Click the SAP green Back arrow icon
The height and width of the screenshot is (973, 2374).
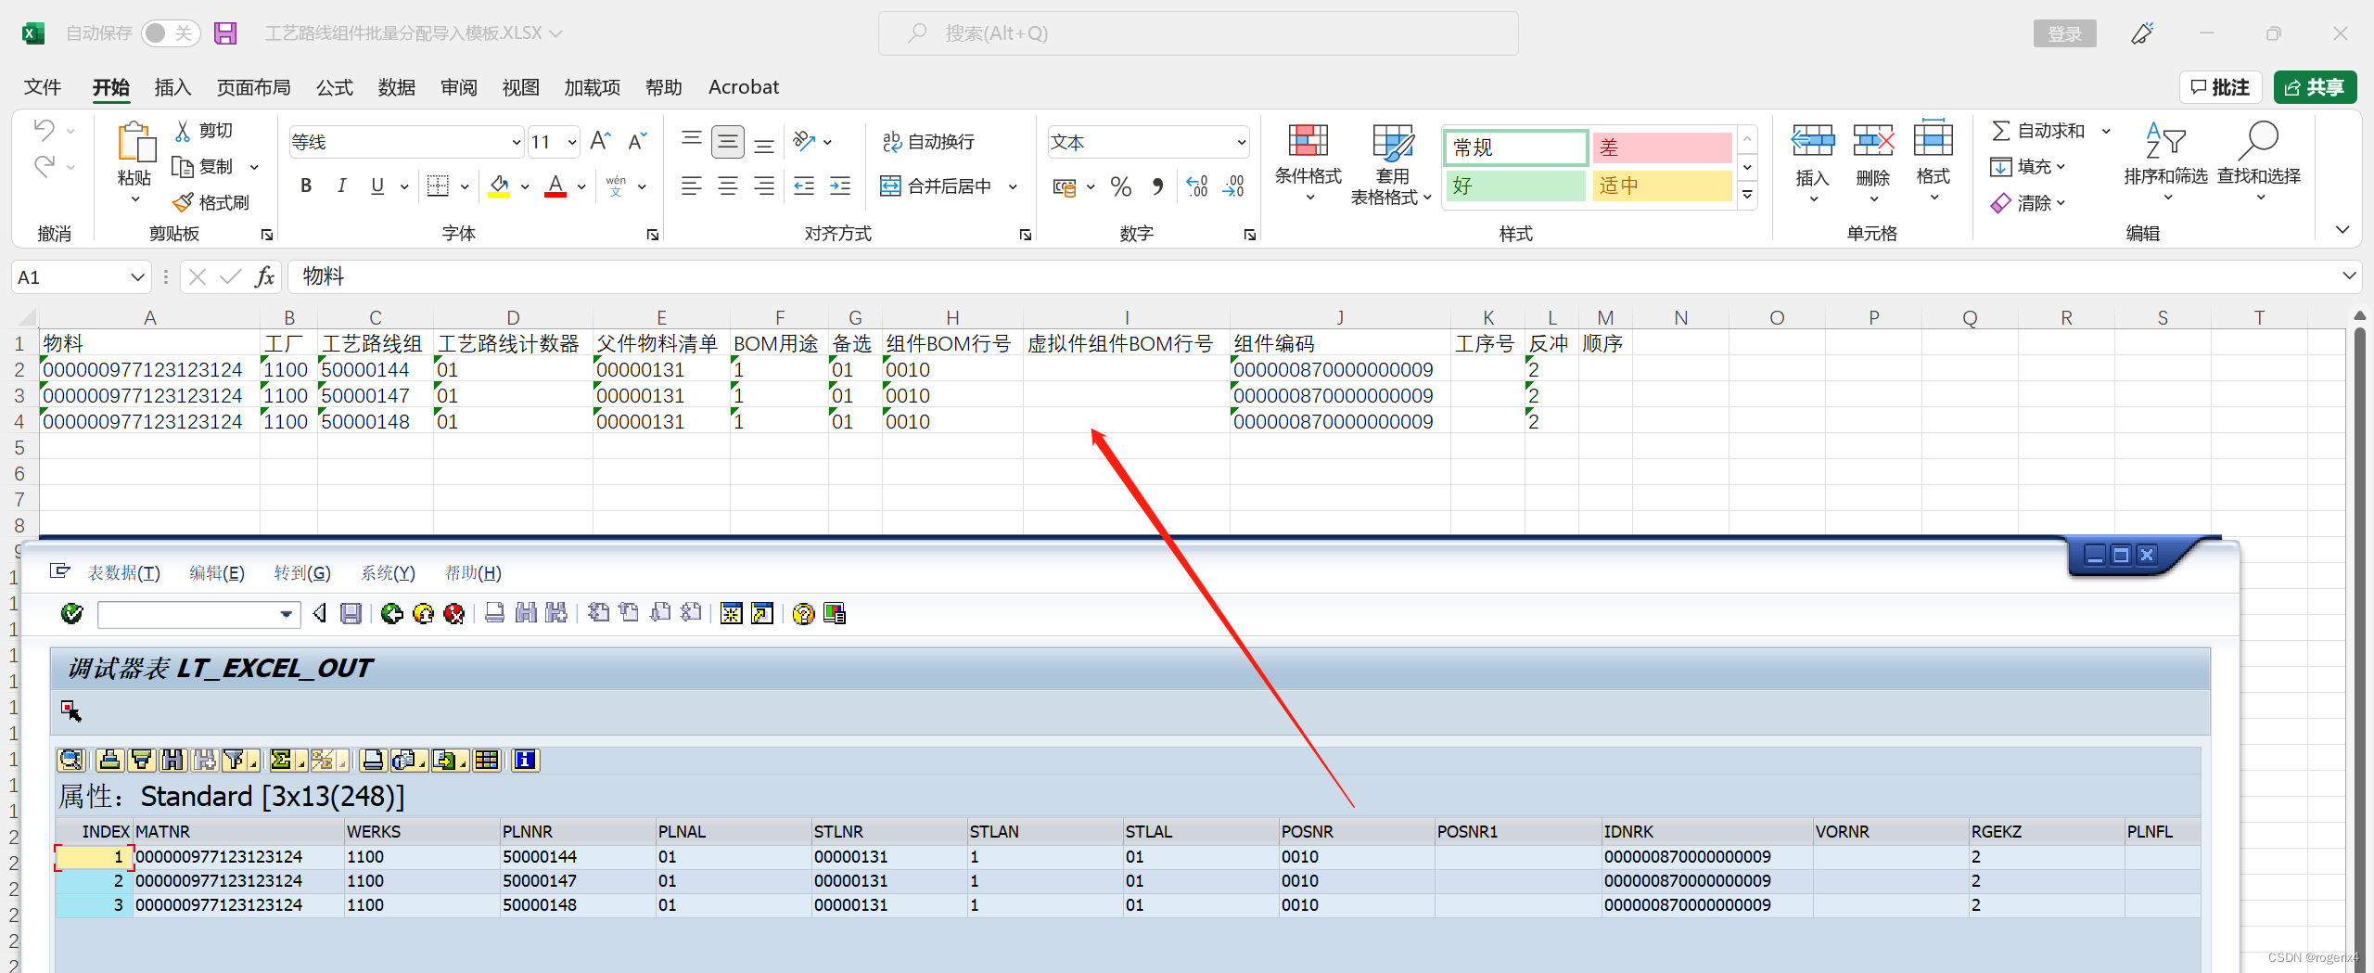pos(392,613)
